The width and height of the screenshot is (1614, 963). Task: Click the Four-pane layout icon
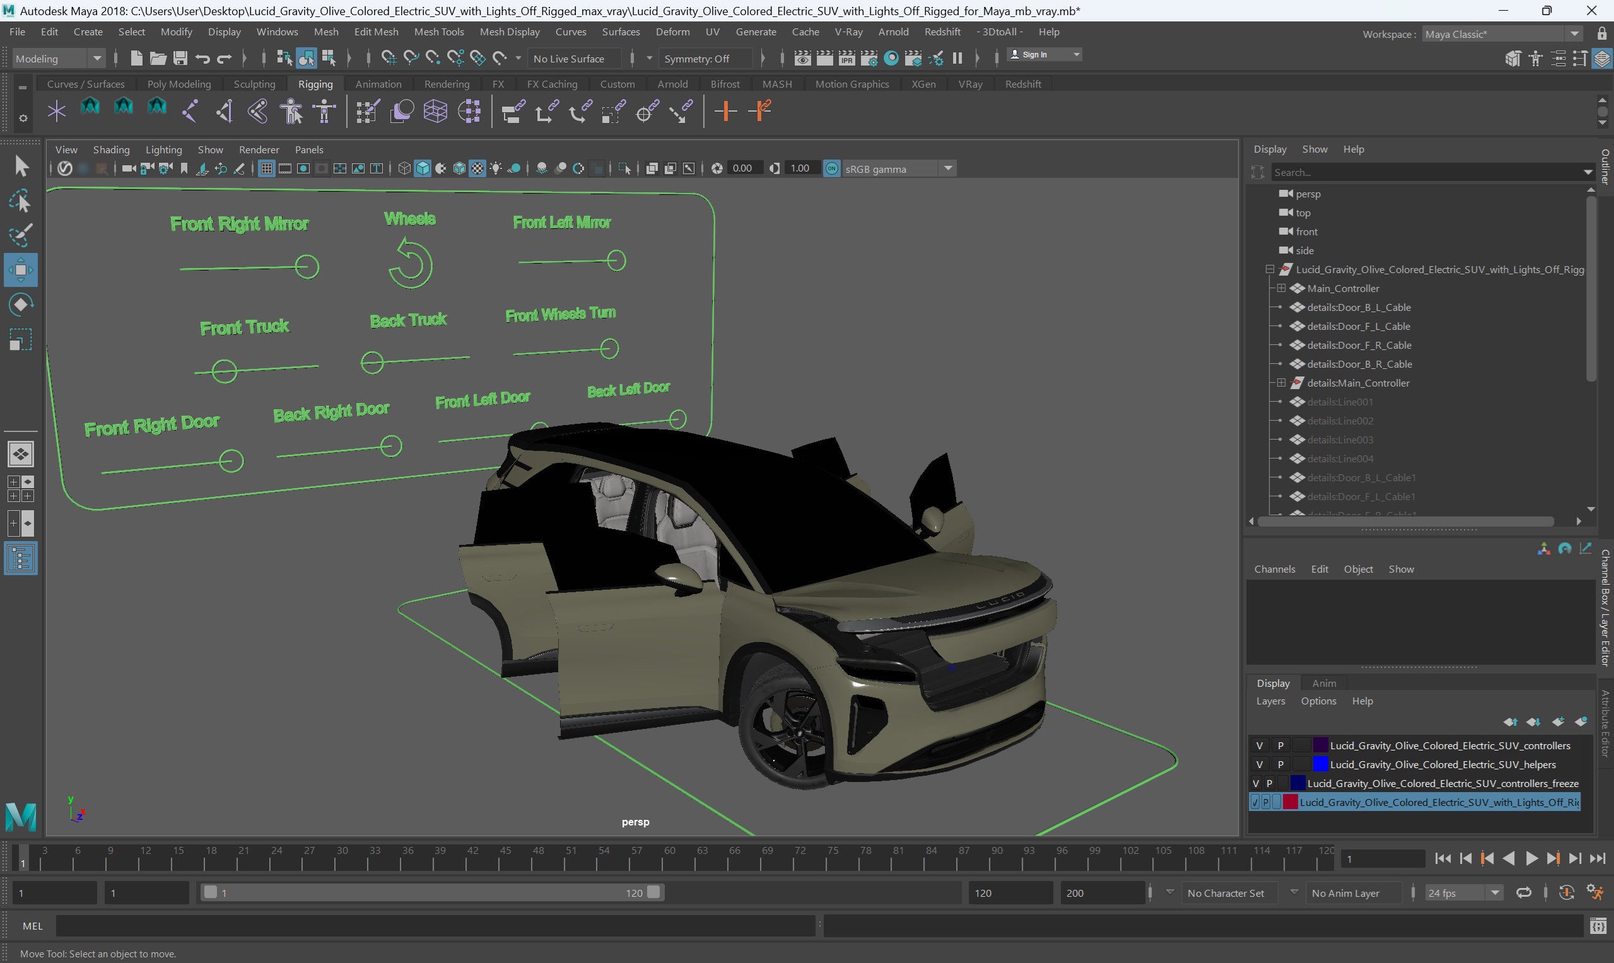20,489
